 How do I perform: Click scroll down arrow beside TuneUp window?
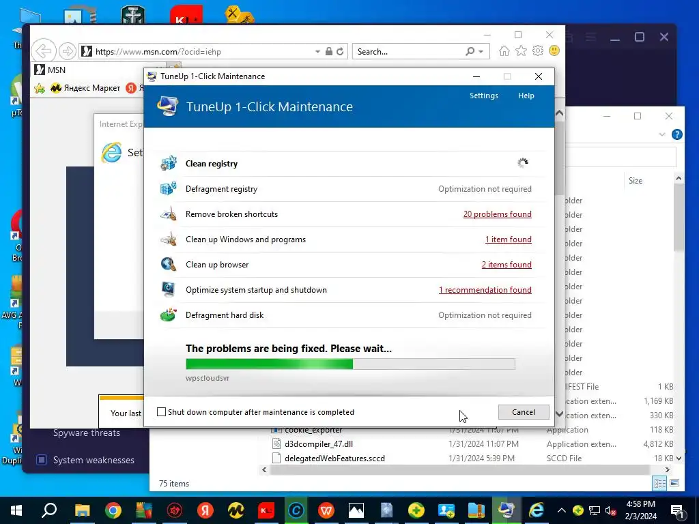tap(560, 414)
